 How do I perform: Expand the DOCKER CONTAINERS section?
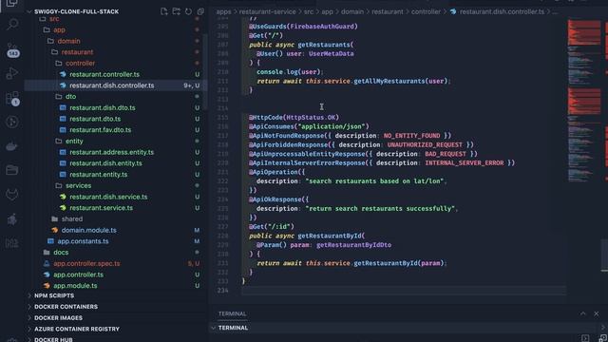pos(66,307)
